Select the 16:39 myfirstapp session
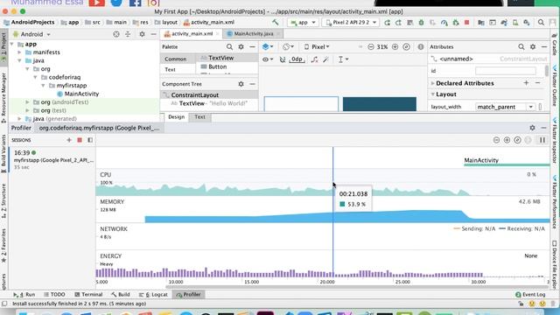This screenshot has height=315, width=560. 52,159
